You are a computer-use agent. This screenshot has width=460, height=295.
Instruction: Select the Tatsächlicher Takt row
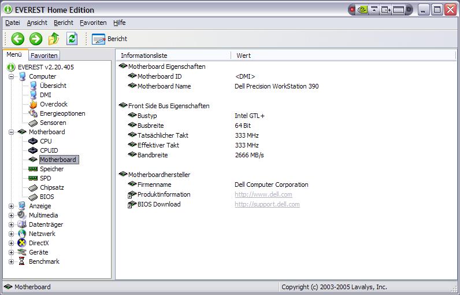194,135
